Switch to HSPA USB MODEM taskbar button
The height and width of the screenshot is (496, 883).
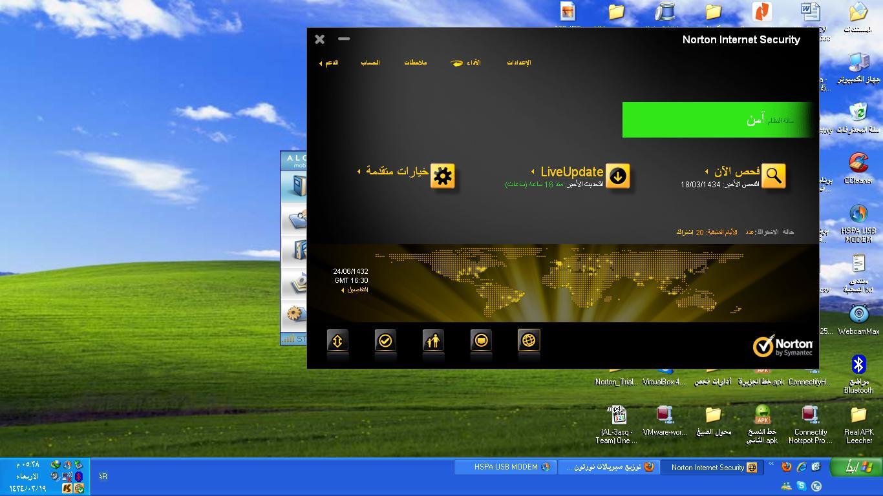[x=505, y=467]
